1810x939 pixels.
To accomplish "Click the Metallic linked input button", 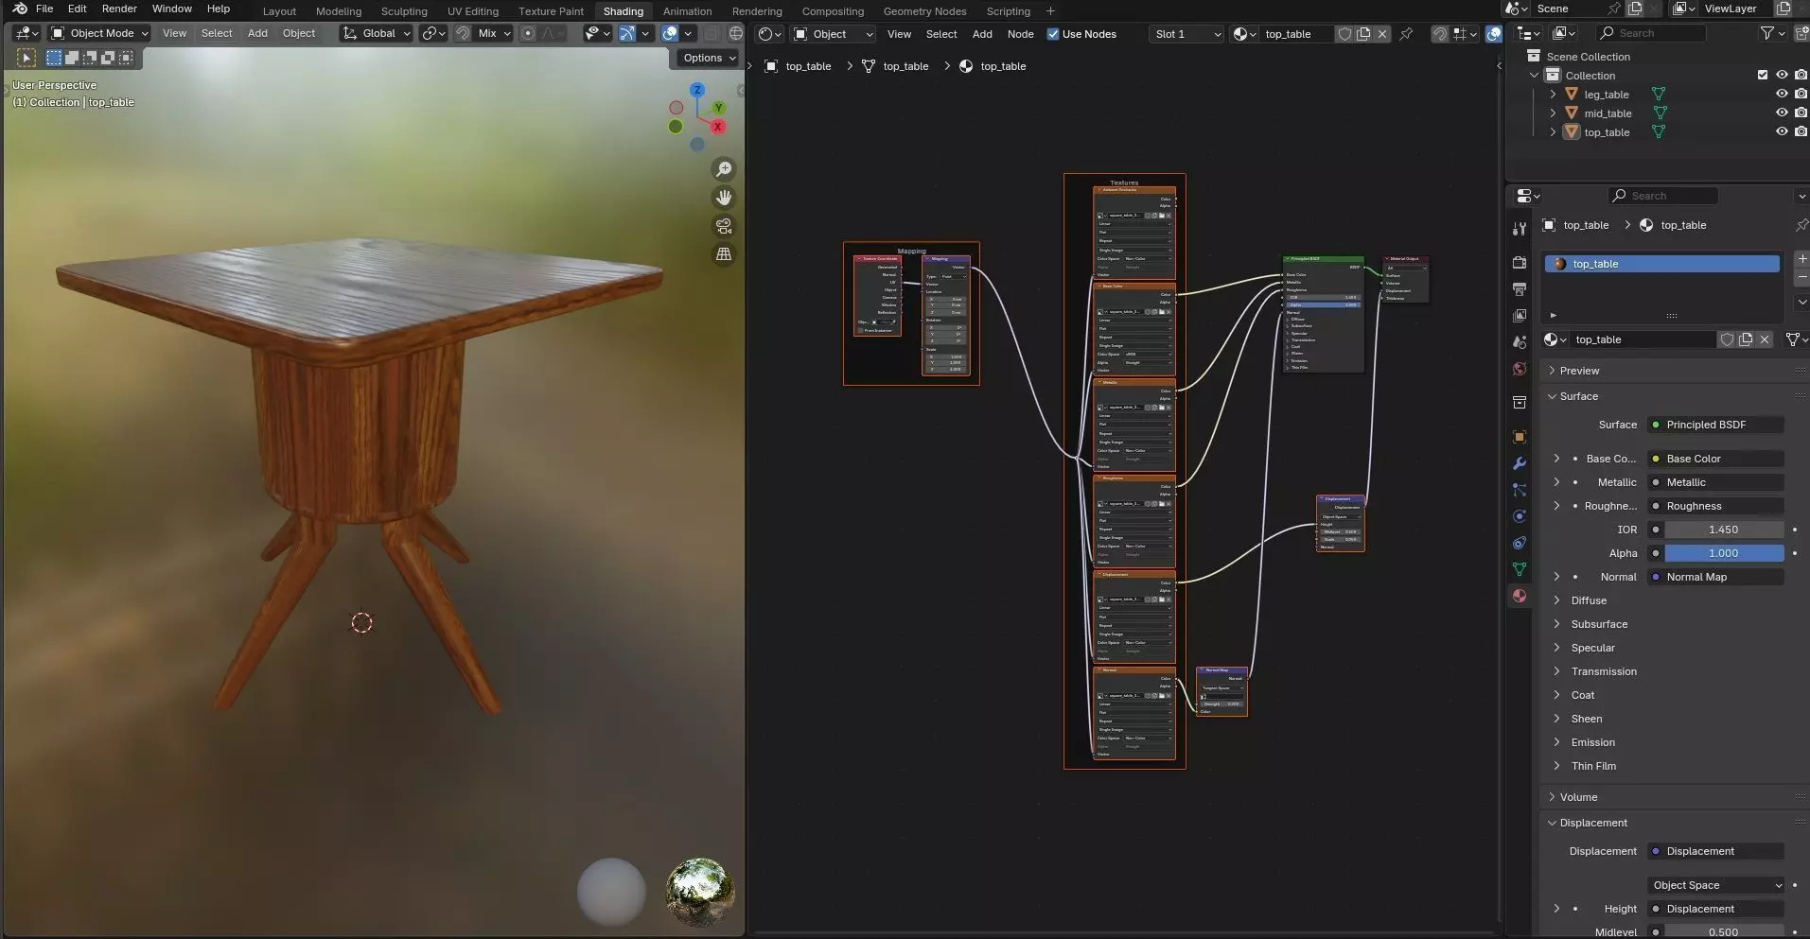I will pyautogui.click(x=1715, y=482).
